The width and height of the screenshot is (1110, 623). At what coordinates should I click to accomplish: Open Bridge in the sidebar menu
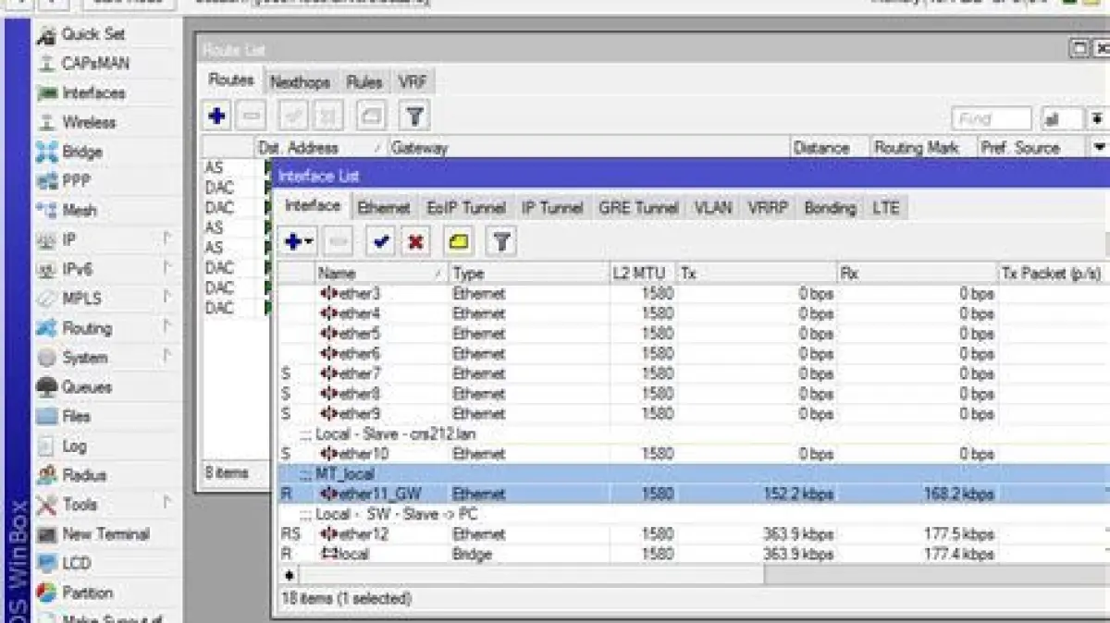click(81, 152)
